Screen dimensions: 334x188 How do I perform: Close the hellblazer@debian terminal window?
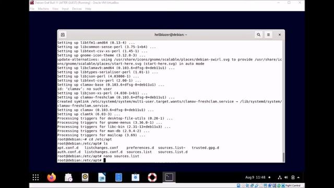[x=280, y=35]
